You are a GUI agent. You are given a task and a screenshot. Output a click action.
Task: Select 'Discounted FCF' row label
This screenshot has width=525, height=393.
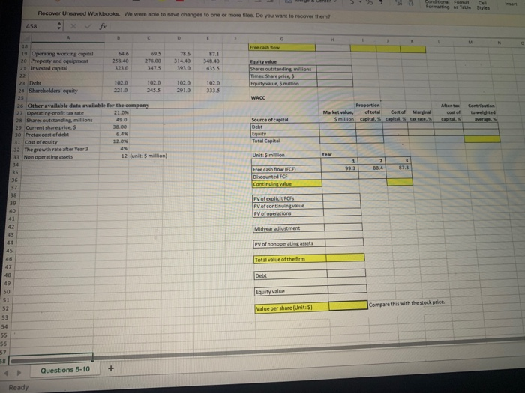286,177
